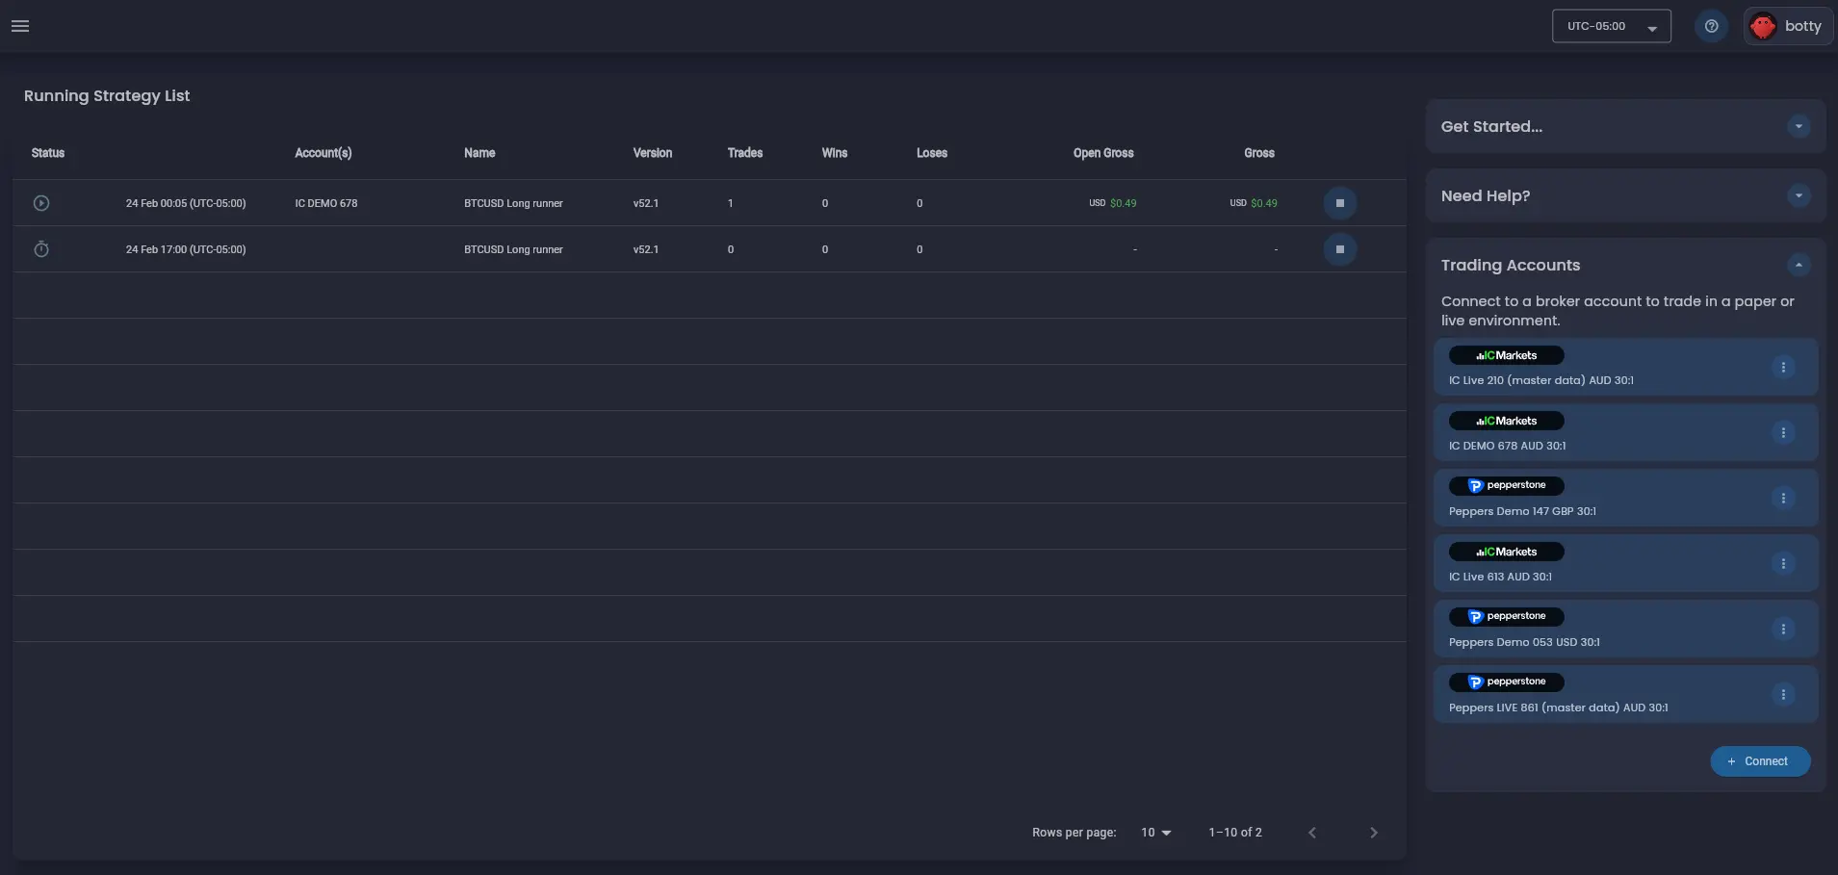Stop the scheduled BTCUSD Long runner strategy
Image resolution: width=1838 pixels, height=875 pixels.
click(1340, 249)
